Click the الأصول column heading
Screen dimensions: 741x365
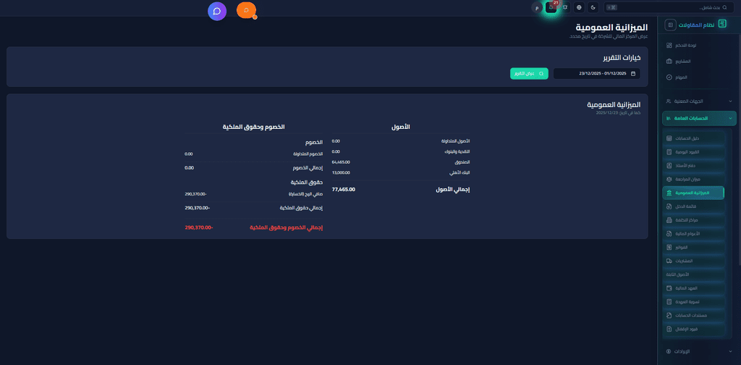coord(401,127)
